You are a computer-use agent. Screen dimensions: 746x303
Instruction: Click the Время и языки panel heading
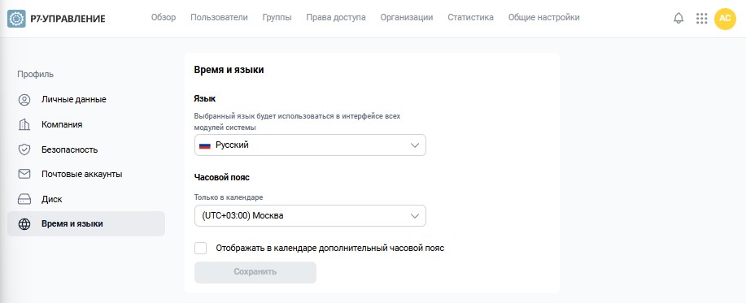coord(229,70)
